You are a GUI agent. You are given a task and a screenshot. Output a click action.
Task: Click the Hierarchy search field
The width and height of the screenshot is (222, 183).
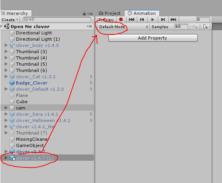[57, 20]
